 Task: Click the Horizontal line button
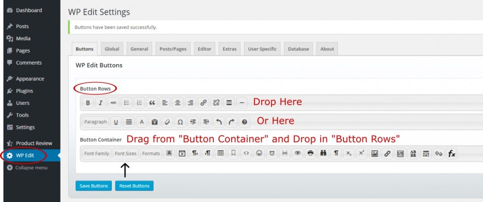(x=242, y=103)
